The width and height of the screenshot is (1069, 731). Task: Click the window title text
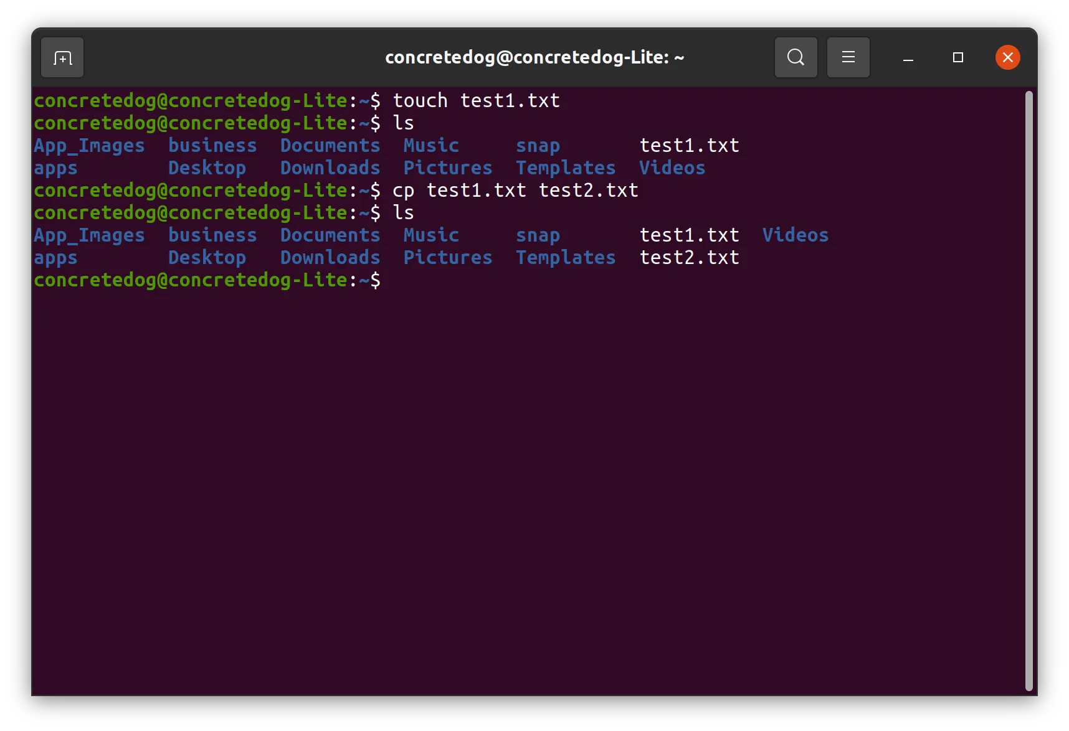534,58
